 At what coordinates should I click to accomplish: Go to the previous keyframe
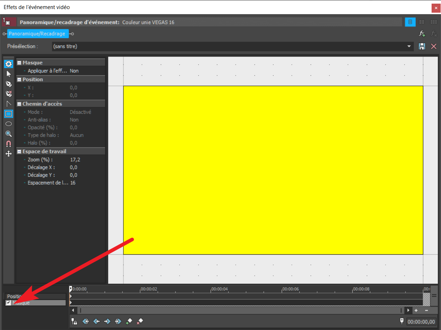pyautogui.click(x=97, y=321)
